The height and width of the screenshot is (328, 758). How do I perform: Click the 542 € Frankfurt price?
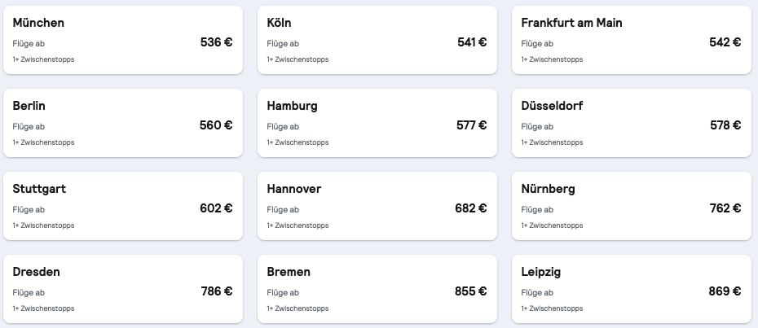coord(725,42)
